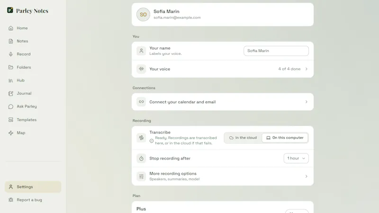Click the Your voice waveform icon
This screenshot has width=379, height=213.
141,69
